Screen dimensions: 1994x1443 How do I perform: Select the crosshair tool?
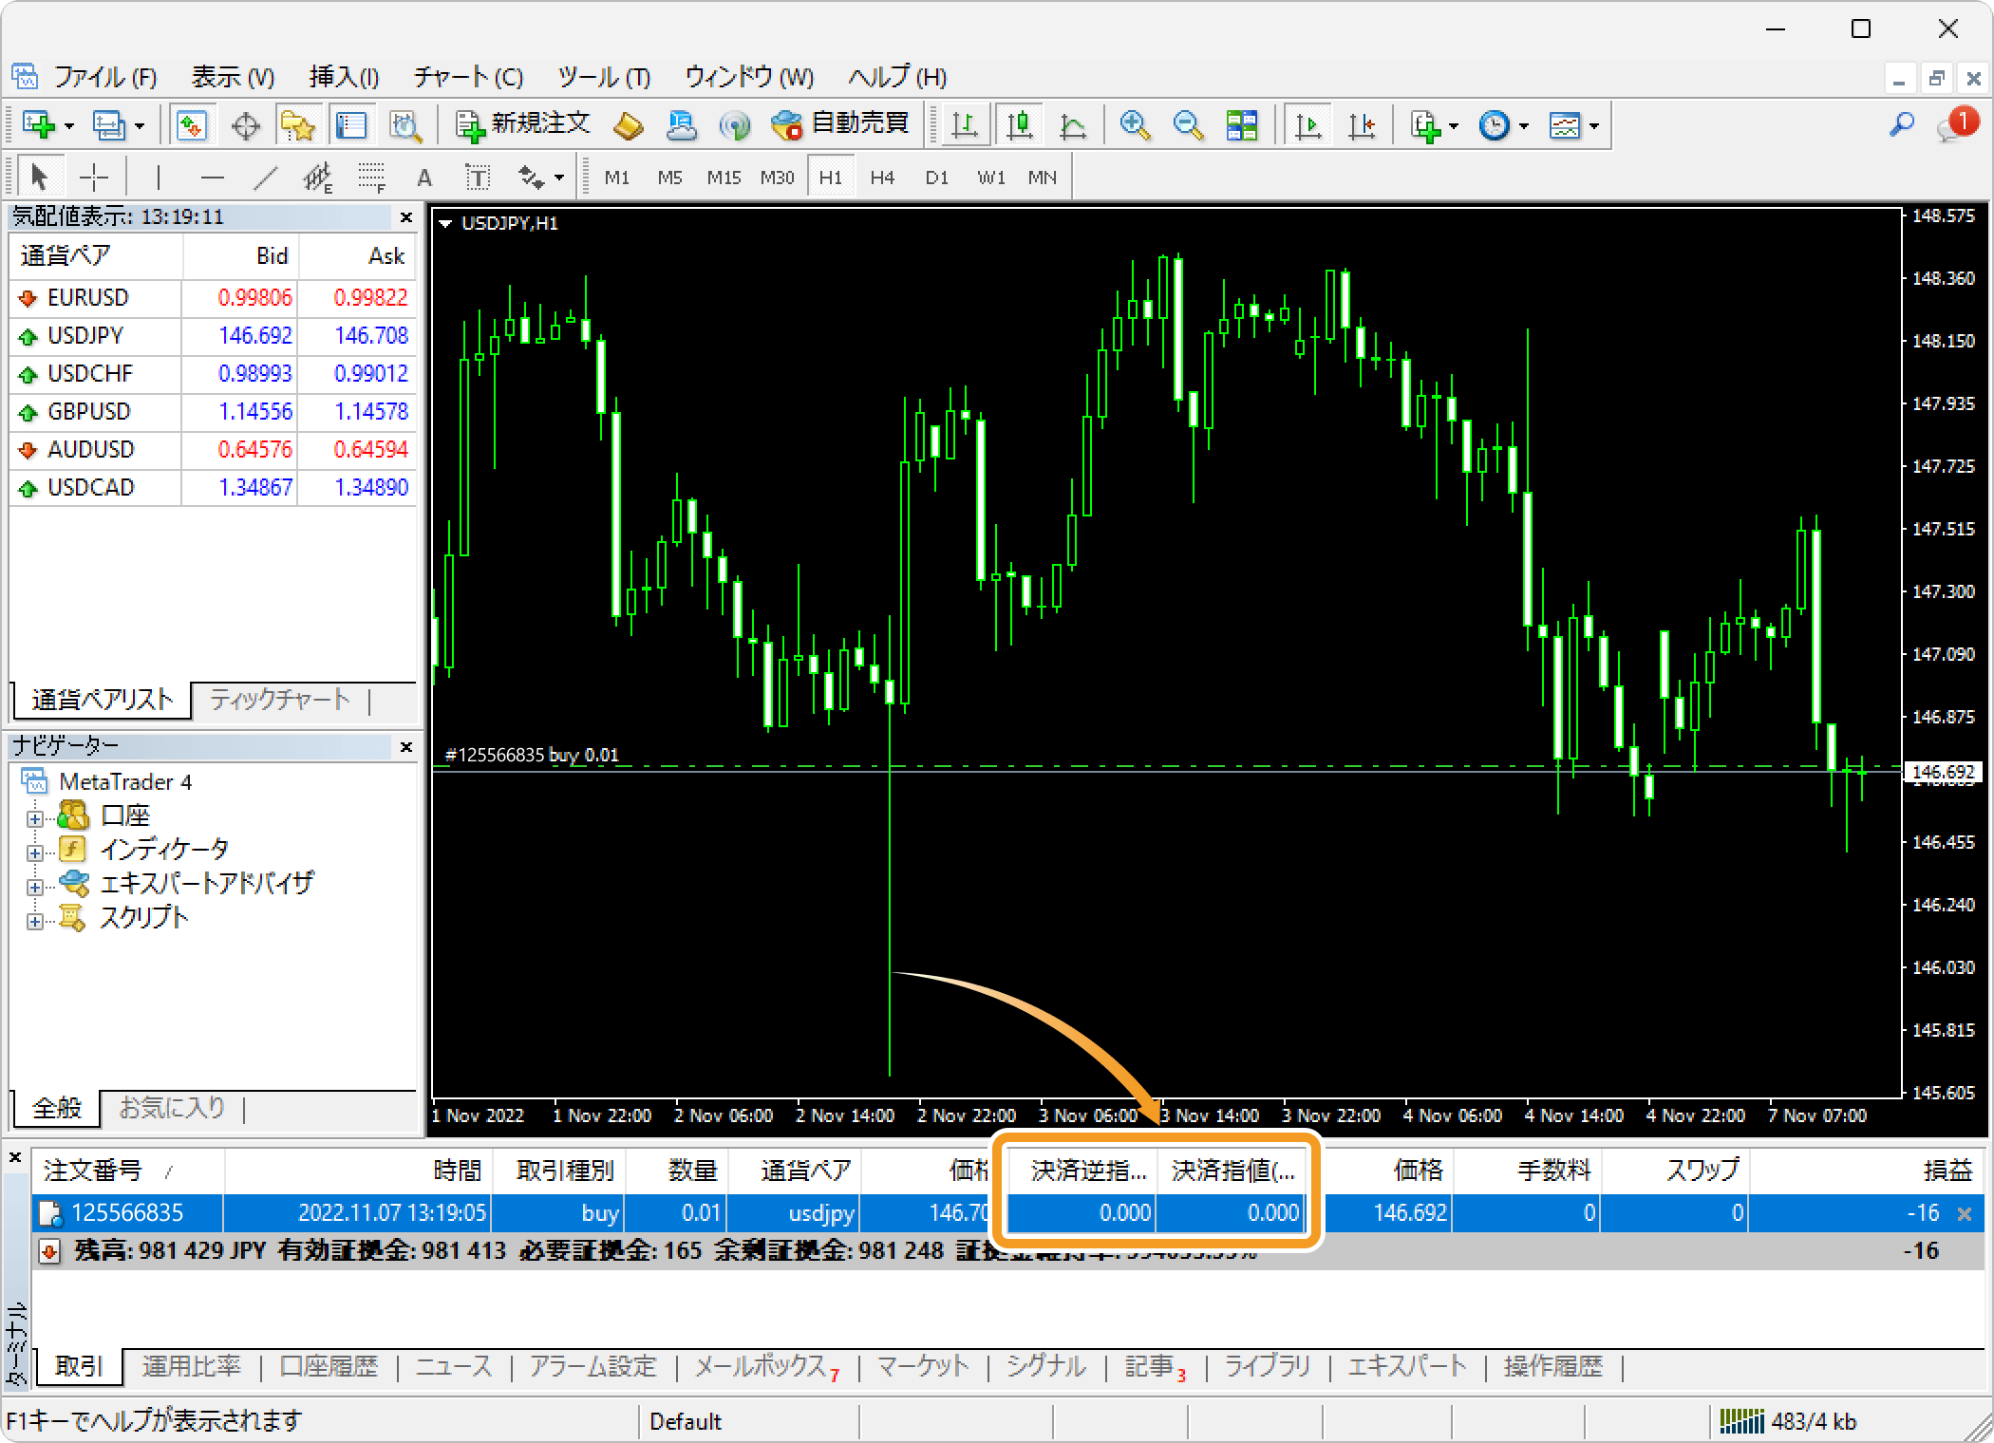pos(94,178)
